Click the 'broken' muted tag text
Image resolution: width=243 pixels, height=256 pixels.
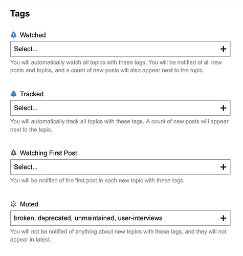click(24, 218)
